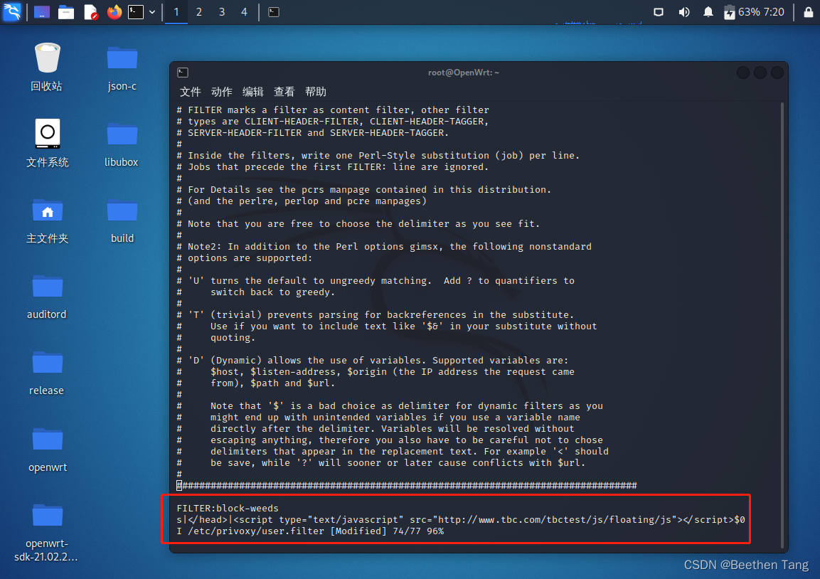Click the lock screen icon

[x=808, y=12]
